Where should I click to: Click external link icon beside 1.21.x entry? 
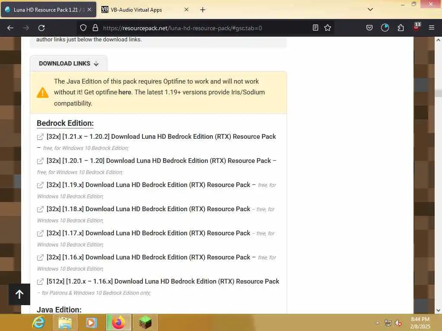(x=40, y=137)
